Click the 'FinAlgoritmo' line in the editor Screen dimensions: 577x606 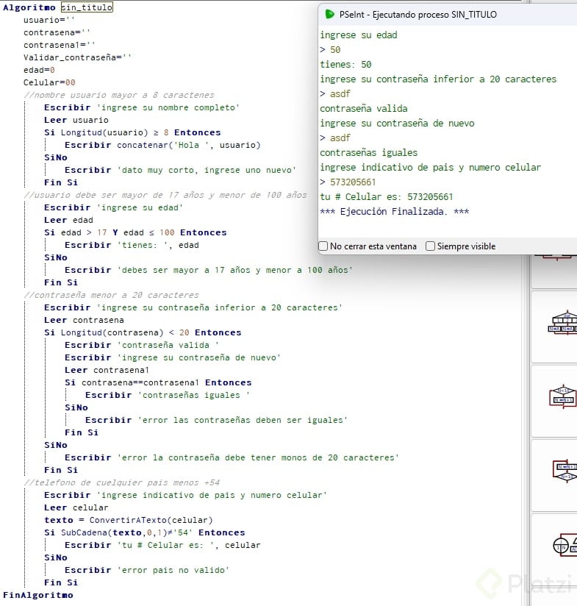[x=37, y=595]
